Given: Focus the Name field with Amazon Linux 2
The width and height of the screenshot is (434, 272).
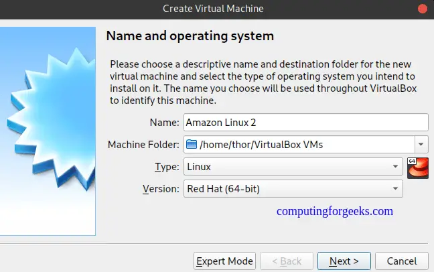Looking at the screenshot, I should (306, 122).
